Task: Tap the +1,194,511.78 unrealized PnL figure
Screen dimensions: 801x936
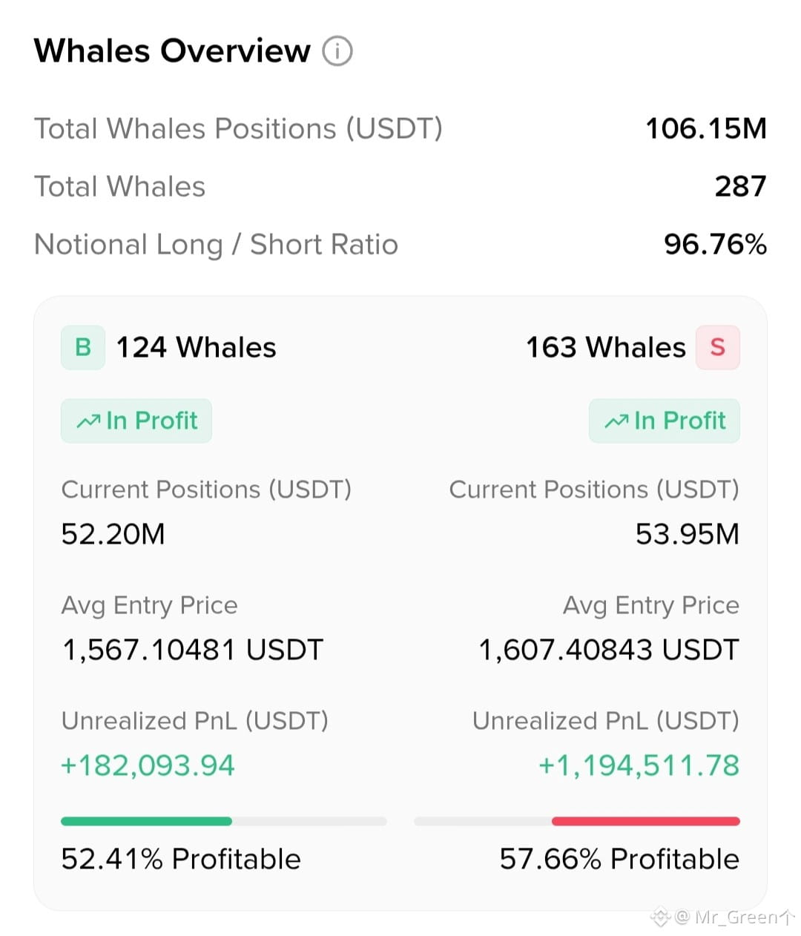Action: 639,765
